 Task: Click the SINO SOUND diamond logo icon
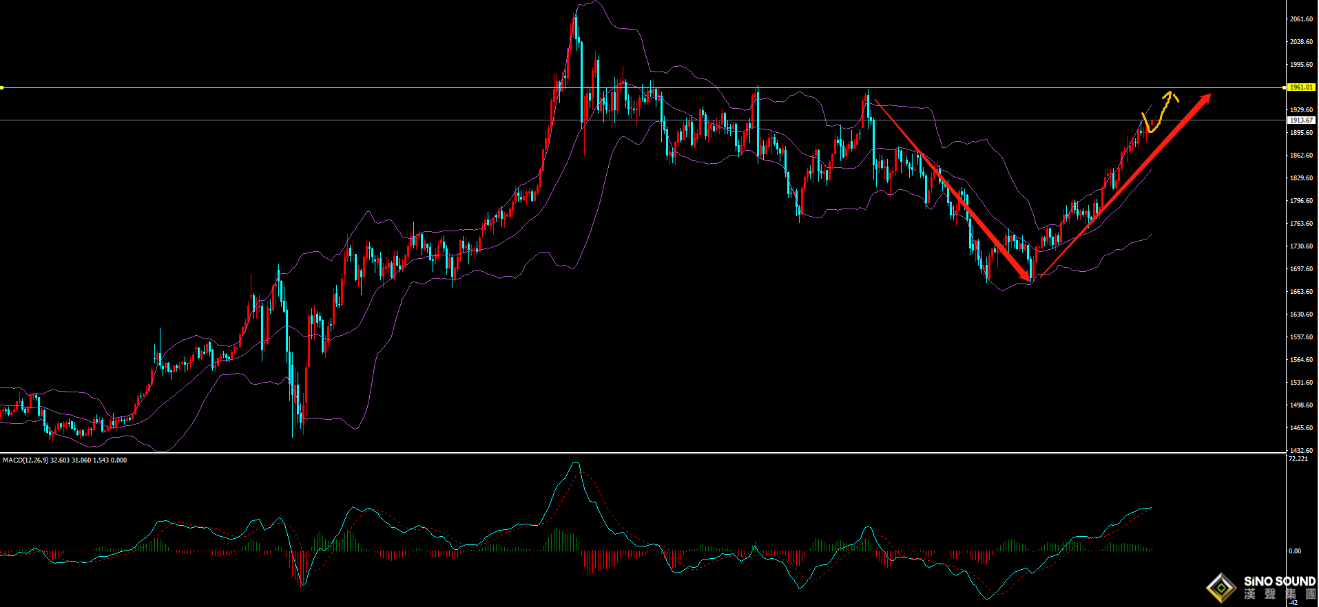pyautogui.click(x=1223, y=588)
